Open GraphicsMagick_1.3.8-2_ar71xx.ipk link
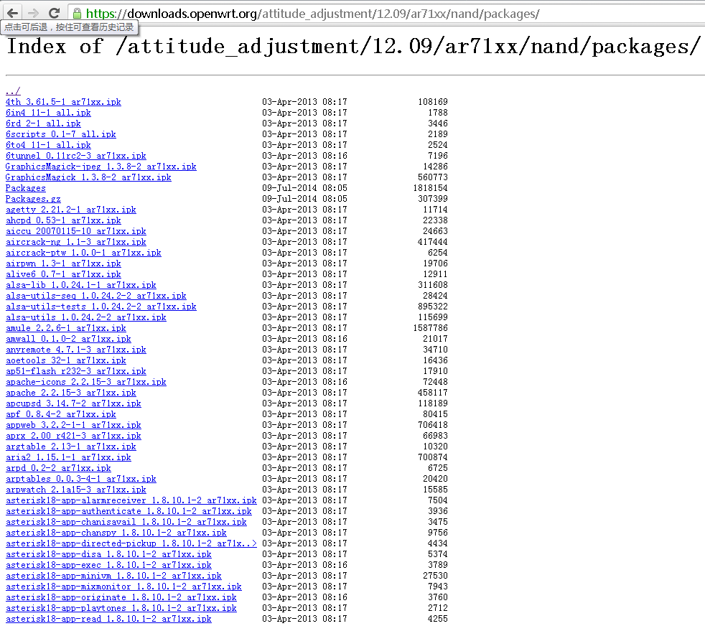705x626 pixels. (x=88, y=177)
